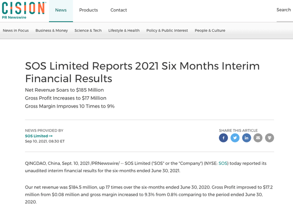Select the 'SHARE THIS ARTICLE' label
Viewport: 293px width, 210px height.
coord(238,131)
